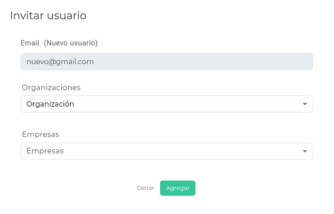Focus the Email input field

pos(167,62)
